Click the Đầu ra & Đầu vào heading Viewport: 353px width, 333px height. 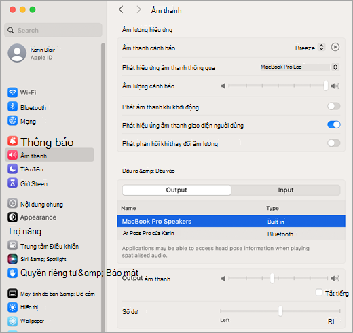coord(148,171)
